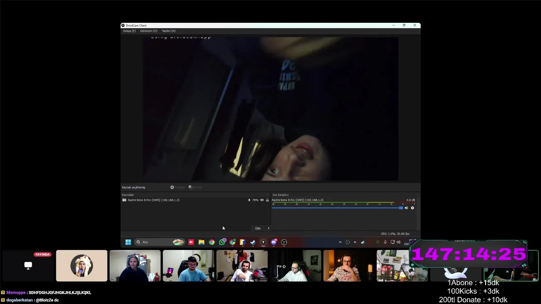This screenshot has height=304, width=541.
Task: Open the Dosya (F) menu
Action: coord(129,31)
